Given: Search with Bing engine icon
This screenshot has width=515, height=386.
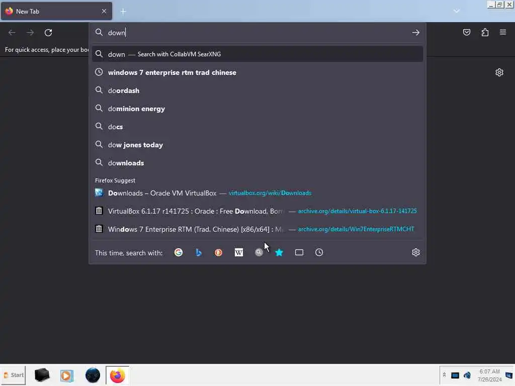Looking at the screenshot, I should (x=198, y=252).
